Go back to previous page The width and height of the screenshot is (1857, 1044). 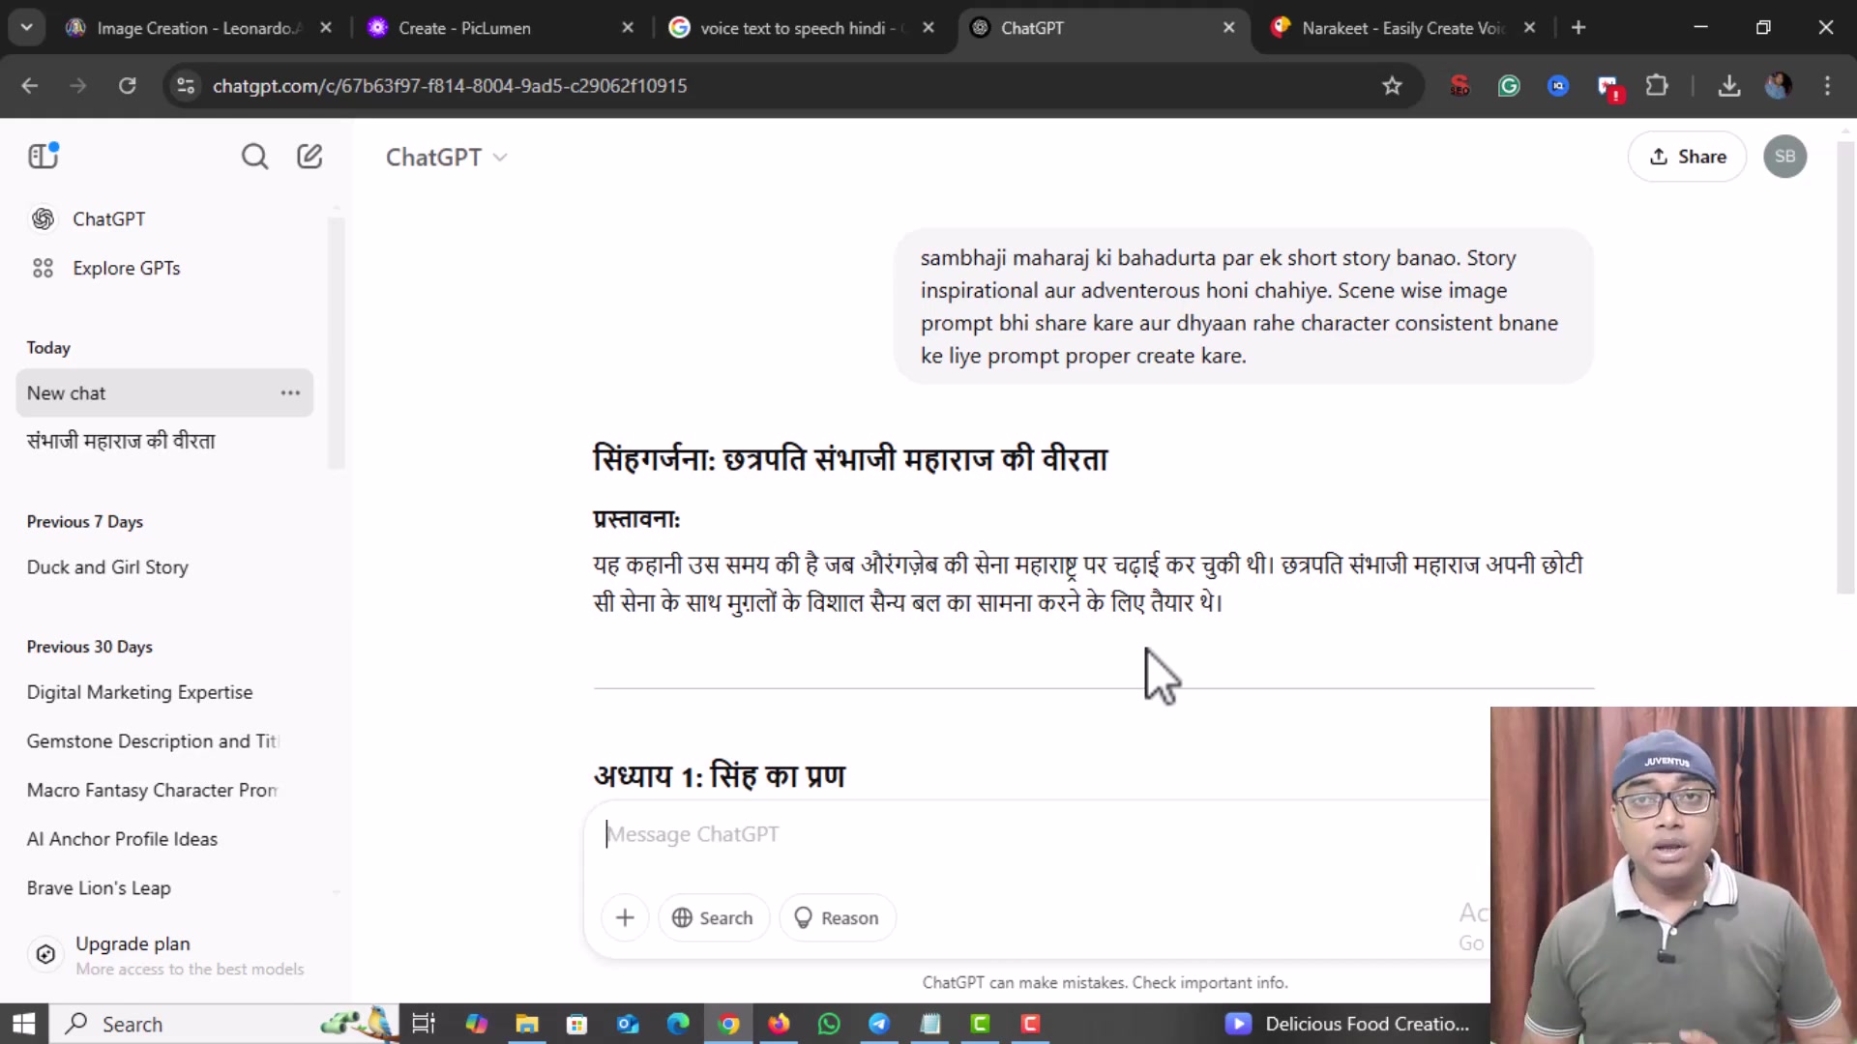30,86
